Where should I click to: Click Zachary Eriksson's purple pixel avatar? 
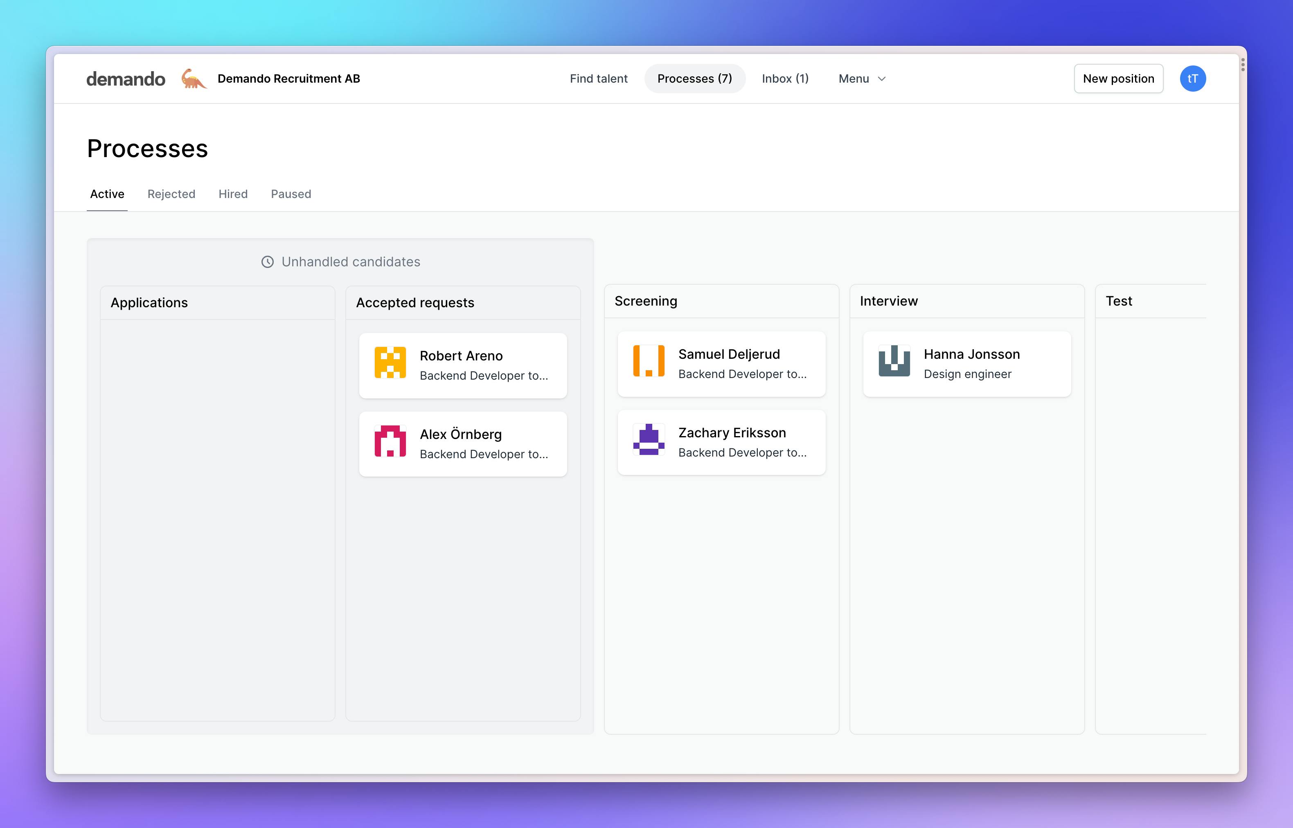pyautogui.click(x=649, y=440)
